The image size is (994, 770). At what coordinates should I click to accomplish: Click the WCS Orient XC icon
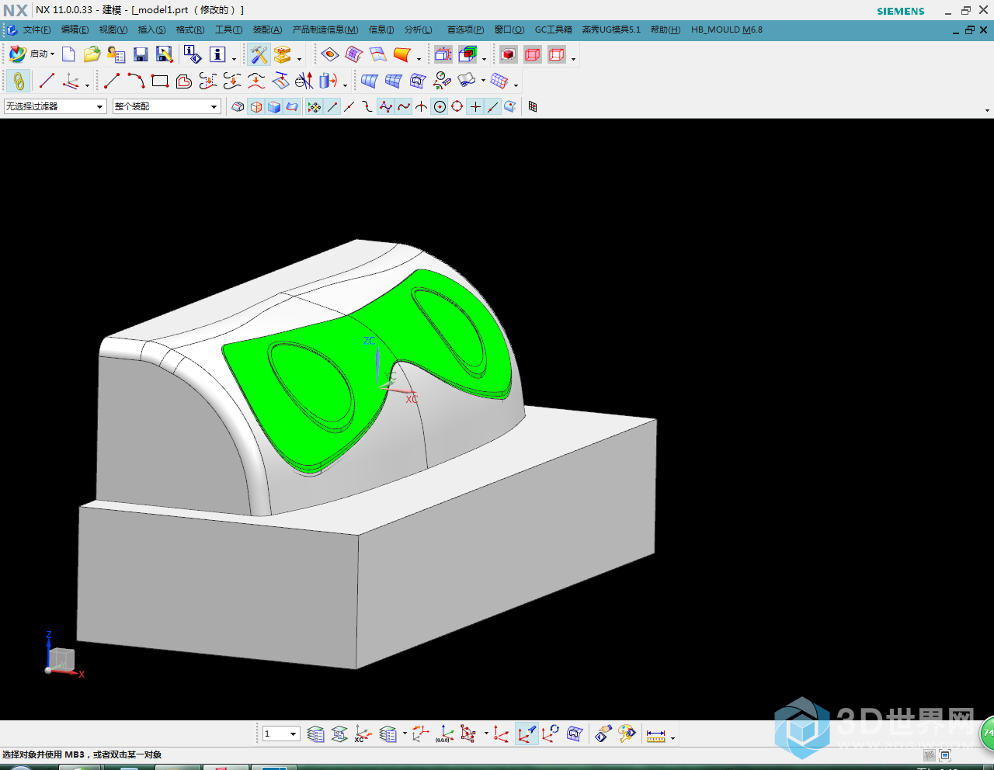(x=362, y=734)
